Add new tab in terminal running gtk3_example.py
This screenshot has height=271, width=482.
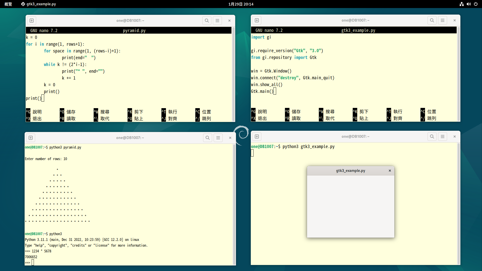[257, 137]
